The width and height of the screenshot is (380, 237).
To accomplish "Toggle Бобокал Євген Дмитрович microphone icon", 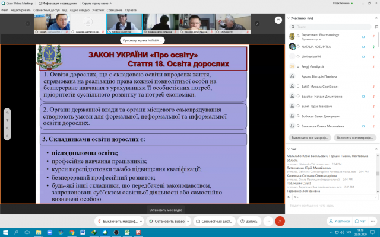I will (373, 116).
